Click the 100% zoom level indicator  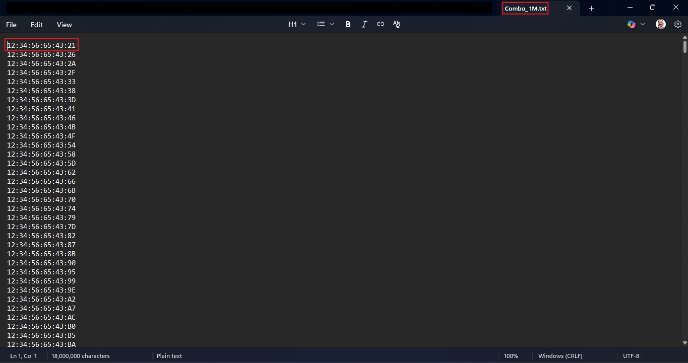tap(511, 356)
